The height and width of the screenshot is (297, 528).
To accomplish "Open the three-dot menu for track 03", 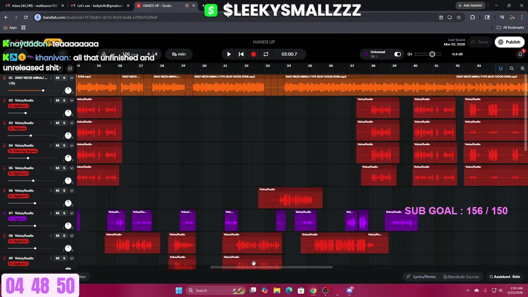I will [x=51, y=123].
